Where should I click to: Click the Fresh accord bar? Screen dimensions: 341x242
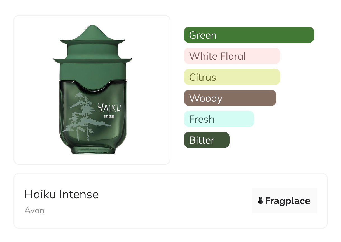tap(219, 119)
